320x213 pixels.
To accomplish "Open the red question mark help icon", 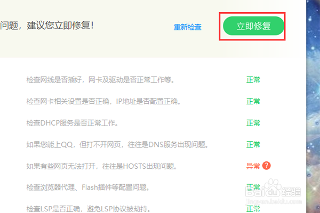I will (x=267, y=166).
